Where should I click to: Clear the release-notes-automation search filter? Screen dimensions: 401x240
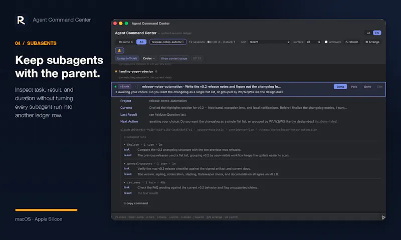click(x=182, y=42)
